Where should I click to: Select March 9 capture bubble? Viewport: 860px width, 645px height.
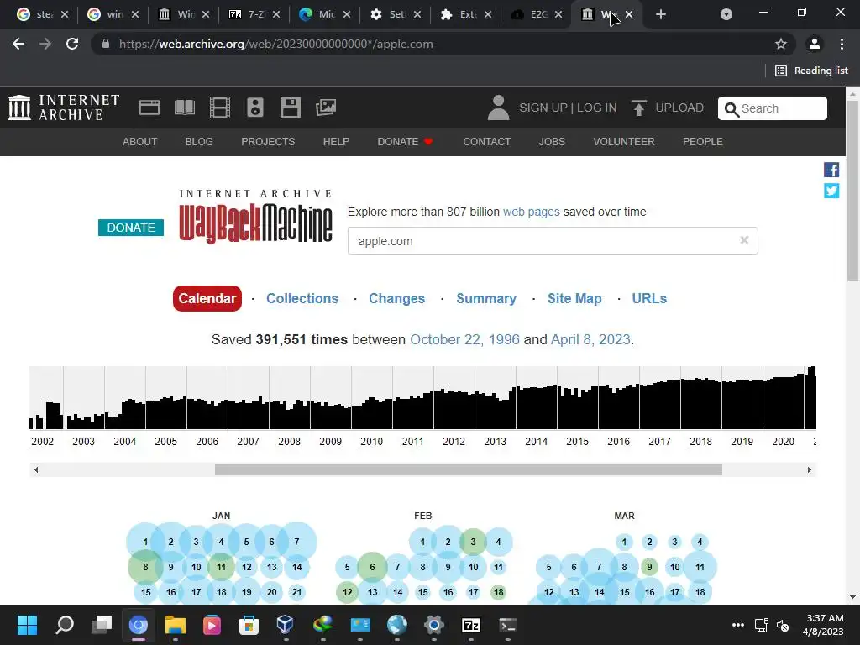(x=649, y=567)
